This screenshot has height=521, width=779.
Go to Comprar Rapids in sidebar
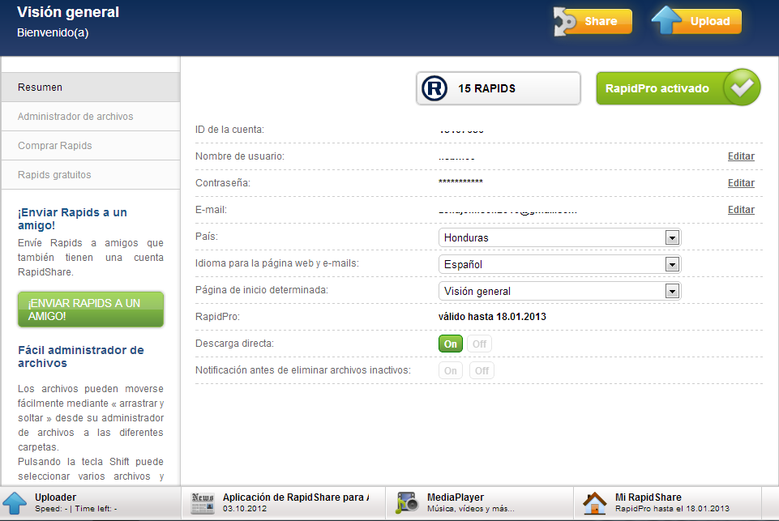[91, 146]
